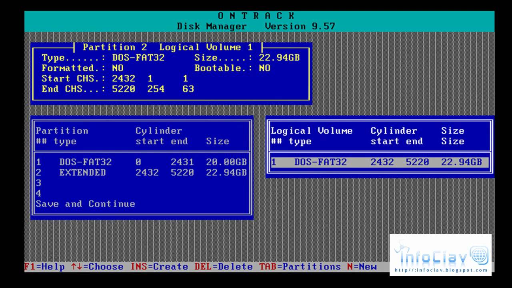Click the End CHS 5220 value
This screenshot has width=512, height=288.
(x=124, y=89)
